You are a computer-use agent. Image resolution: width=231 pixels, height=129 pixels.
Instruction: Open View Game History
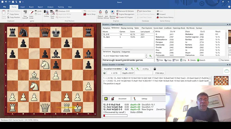tap(165, 17)
